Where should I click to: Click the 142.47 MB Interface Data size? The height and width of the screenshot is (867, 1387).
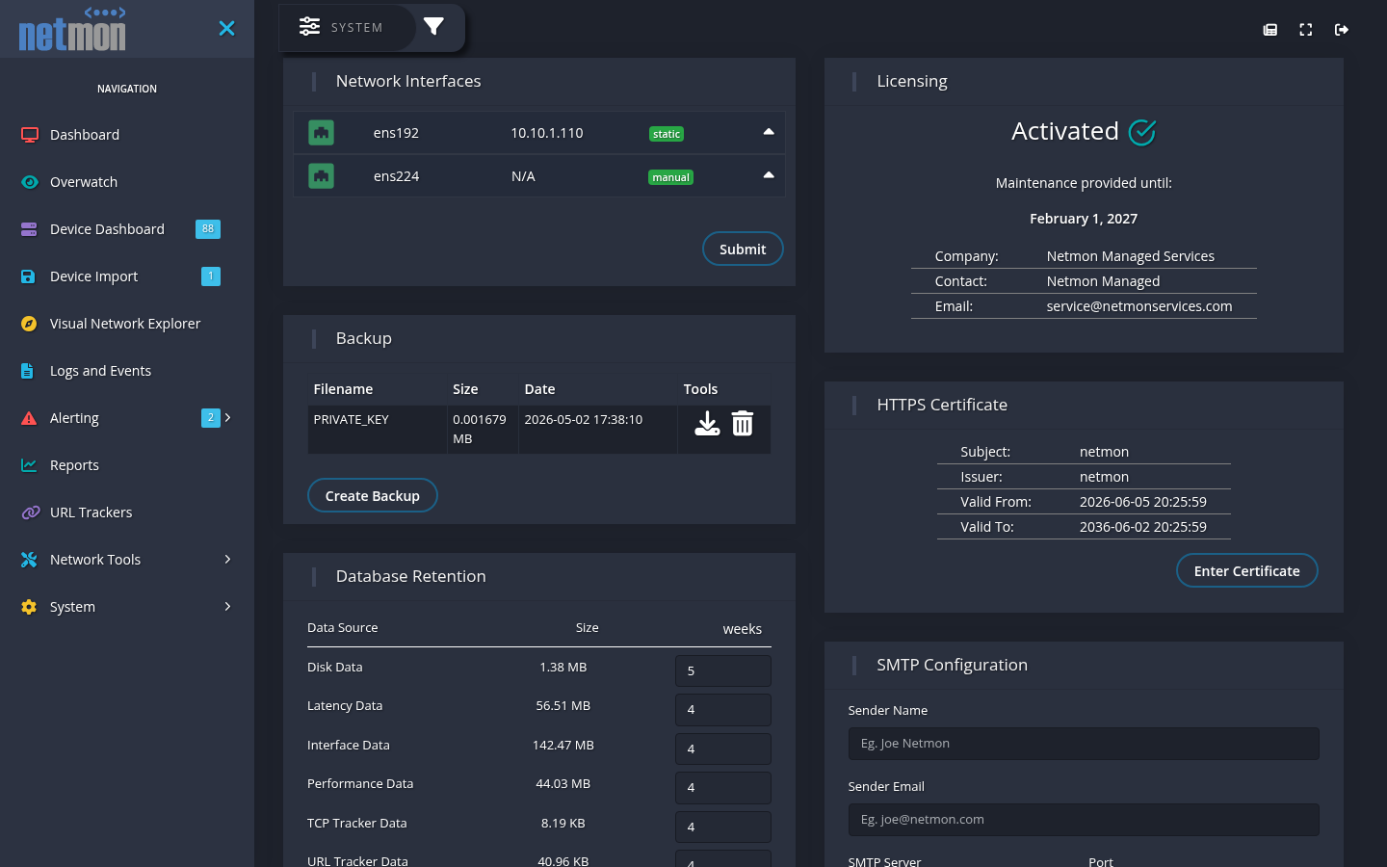click(x=563, y=745)
